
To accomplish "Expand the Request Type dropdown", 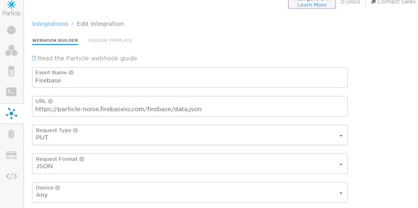I will [190, 135].
